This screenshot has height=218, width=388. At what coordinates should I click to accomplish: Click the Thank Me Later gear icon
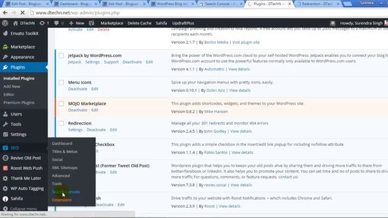tap(5, 178)
